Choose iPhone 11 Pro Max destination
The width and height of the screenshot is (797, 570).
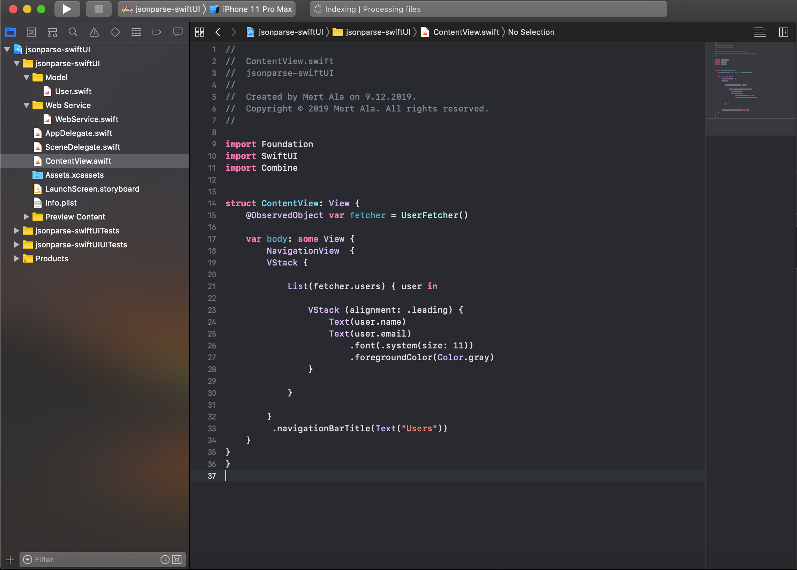[251, 9]
